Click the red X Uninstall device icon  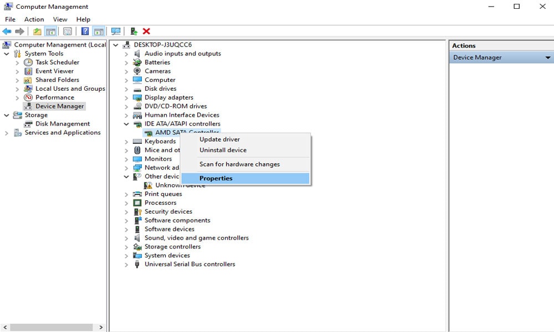146,32
